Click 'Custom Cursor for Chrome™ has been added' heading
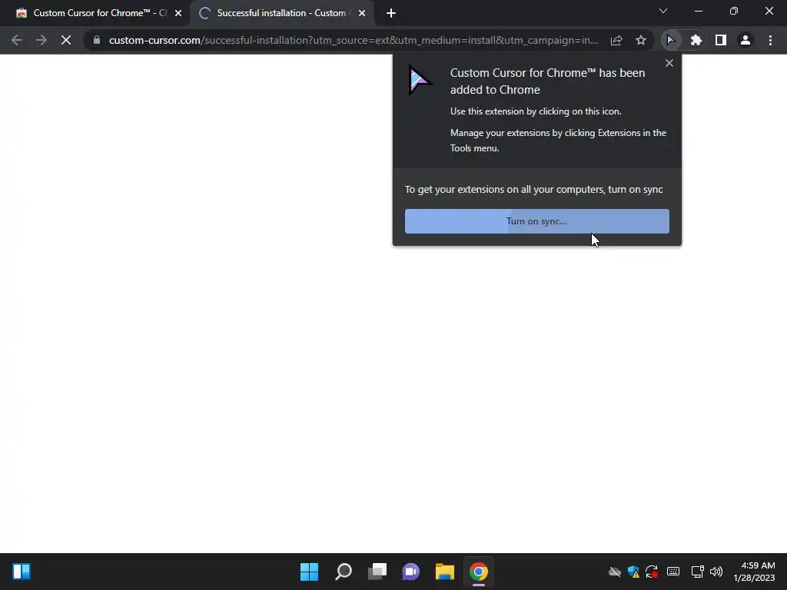787x590 pixels. tap(547, 81)
